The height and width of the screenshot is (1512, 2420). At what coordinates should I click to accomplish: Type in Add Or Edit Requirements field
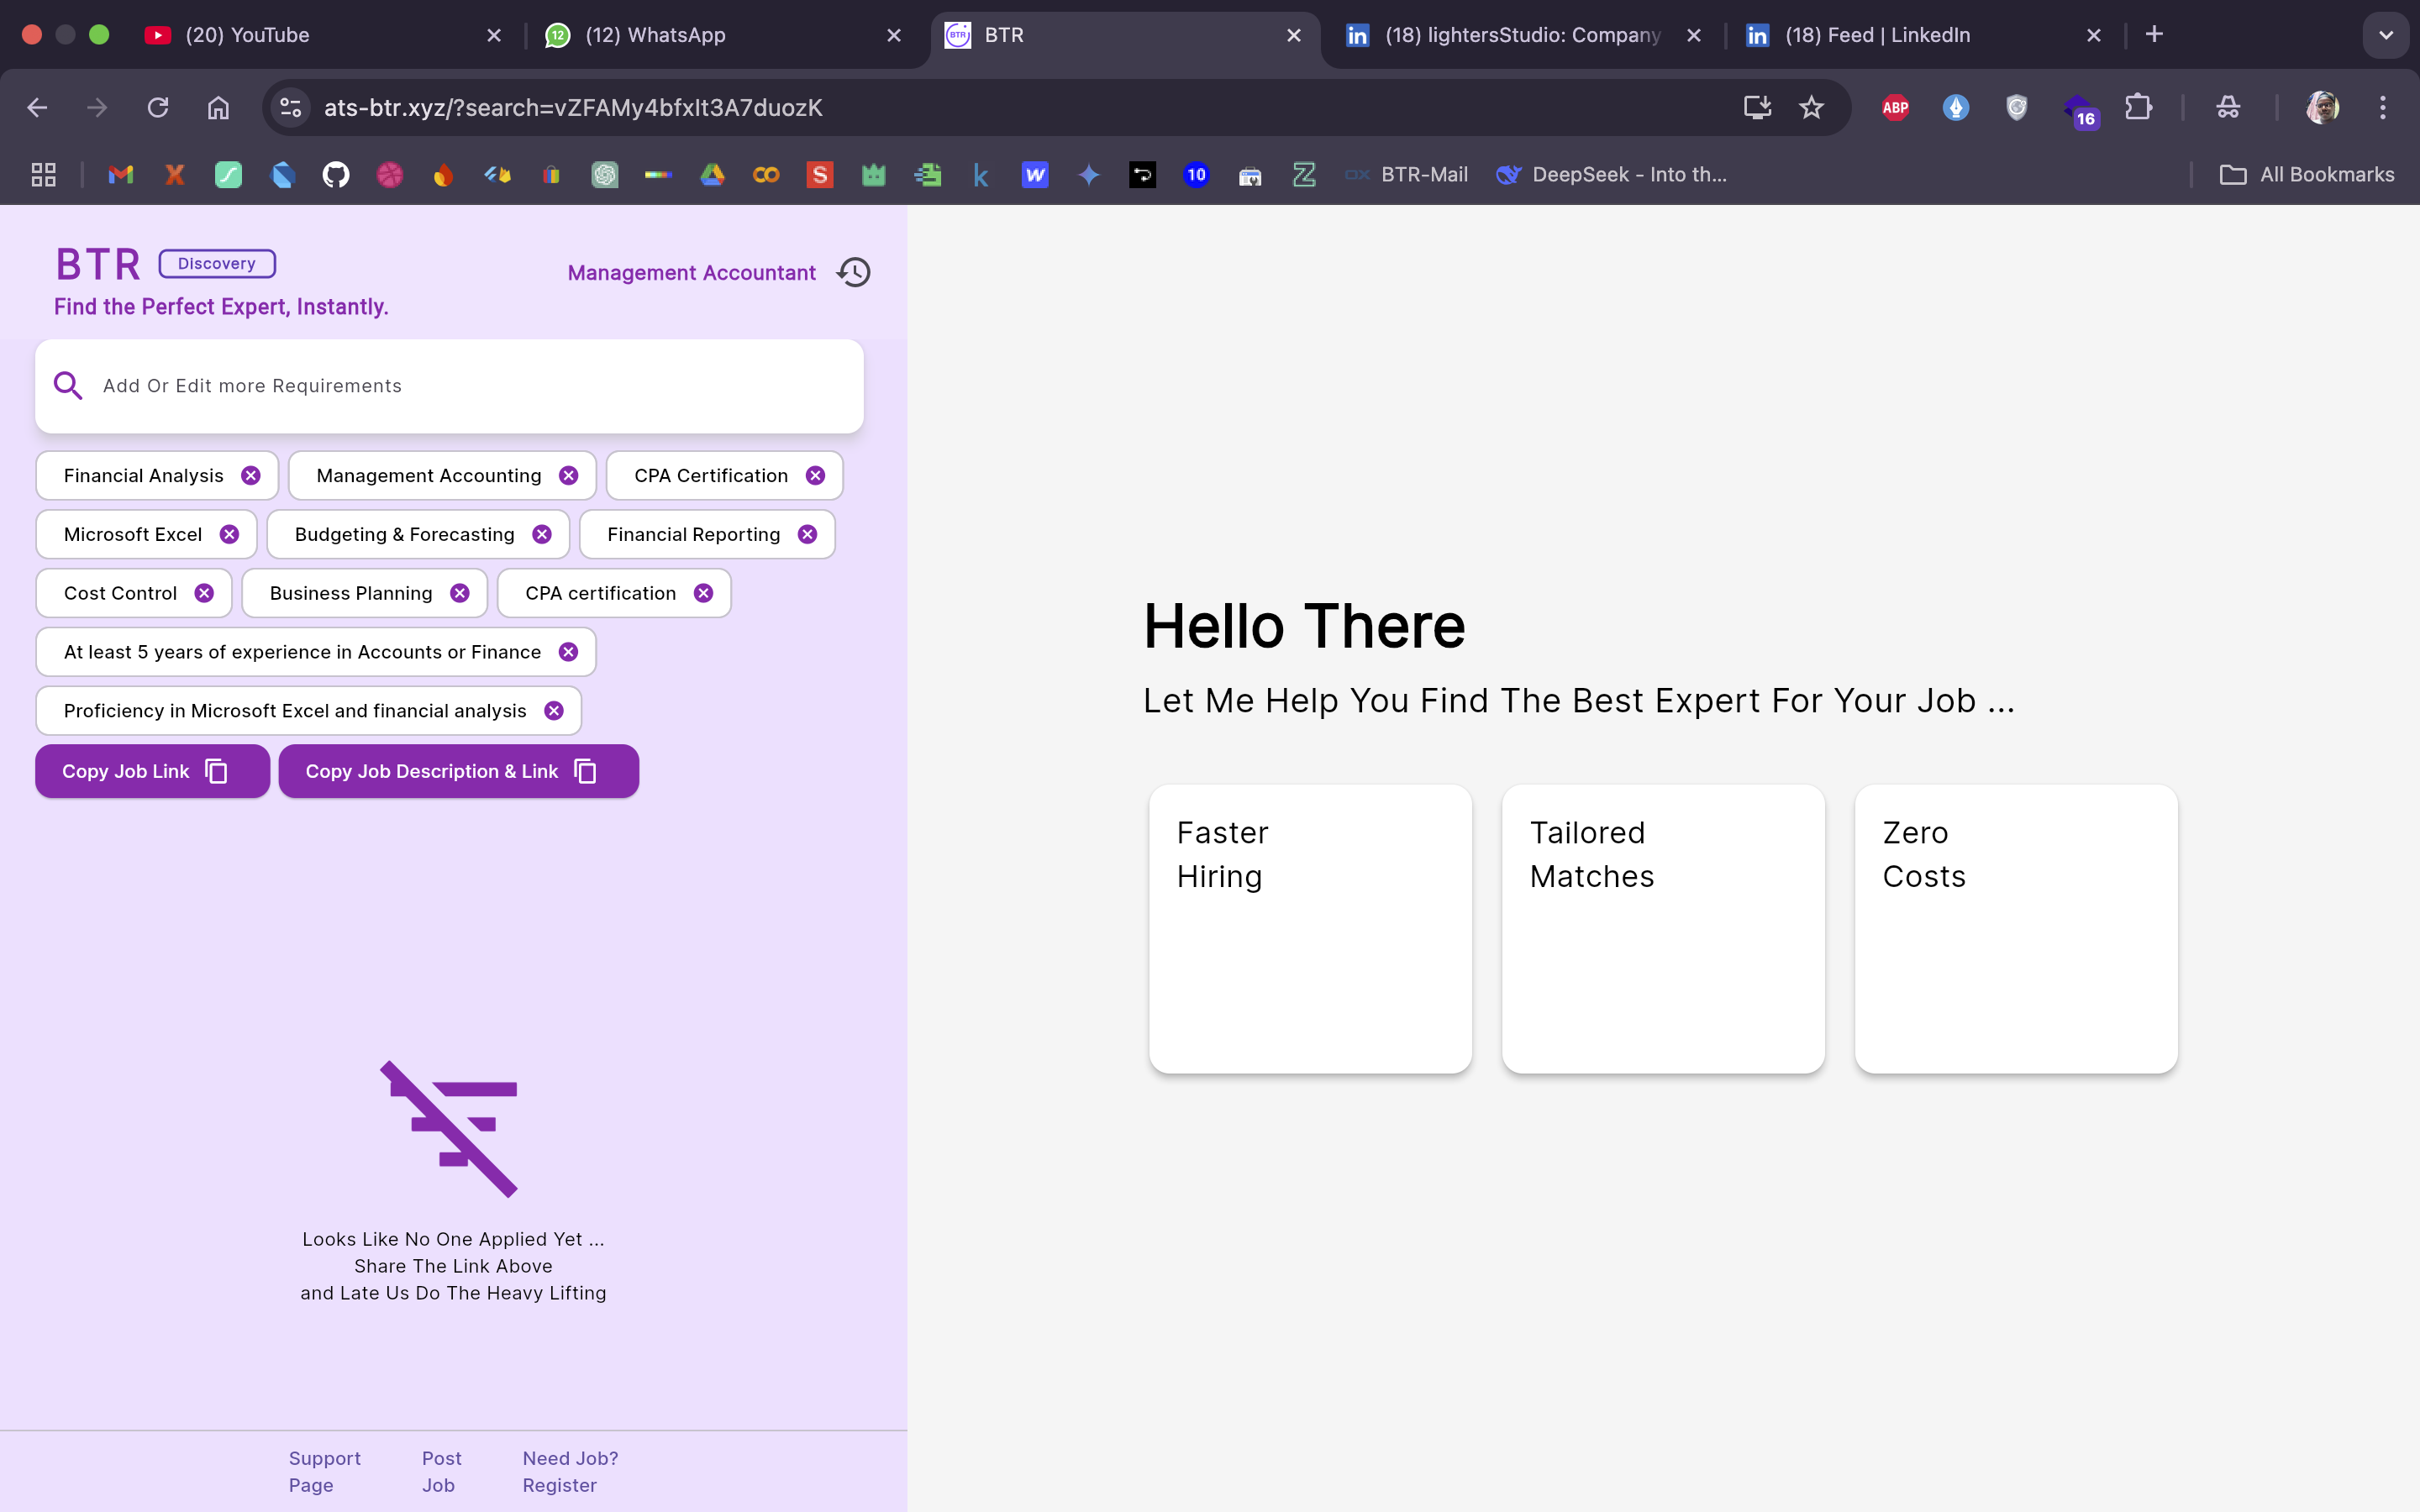[x=470, y=386]
